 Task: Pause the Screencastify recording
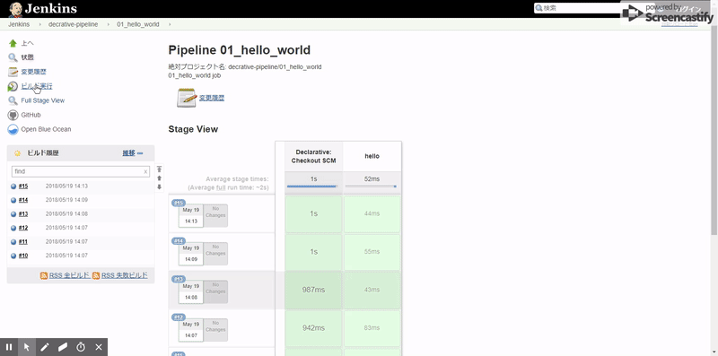click(9, 347)
